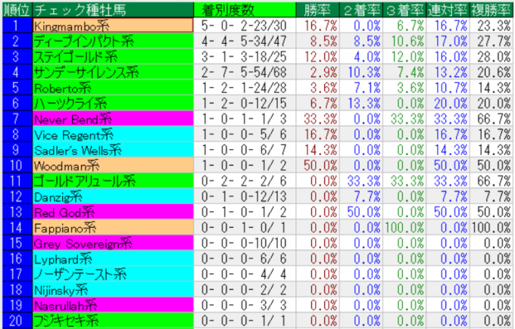Click the ディープインパクト系 row name

coord(112,40)
